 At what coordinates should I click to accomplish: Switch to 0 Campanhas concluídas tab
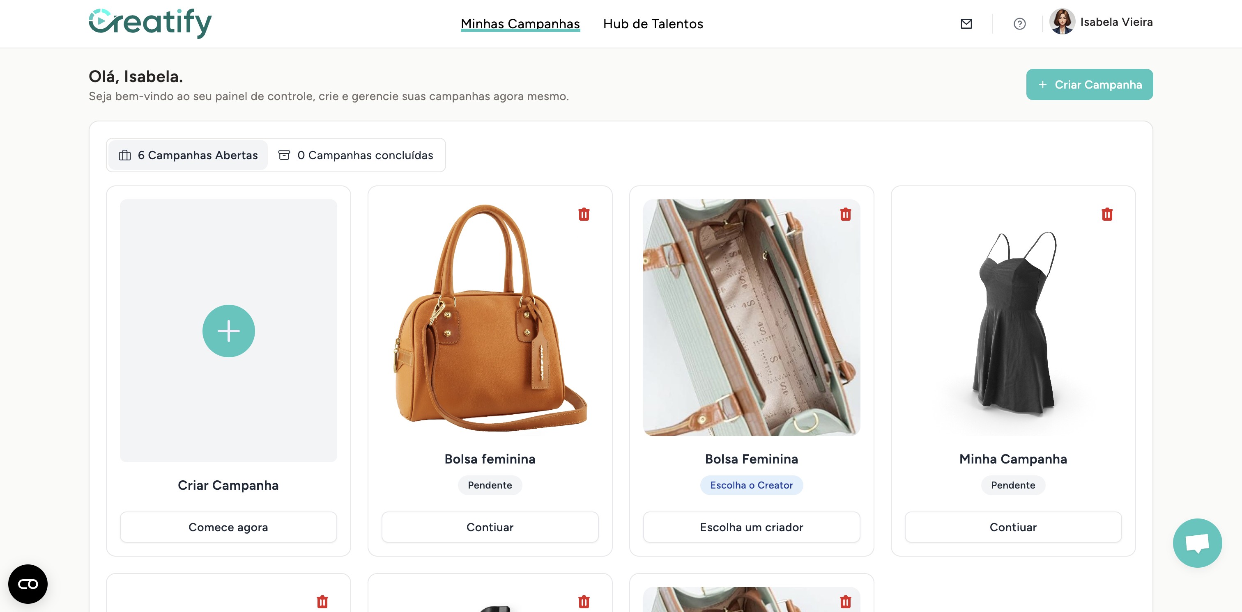[x=356, y=155]
